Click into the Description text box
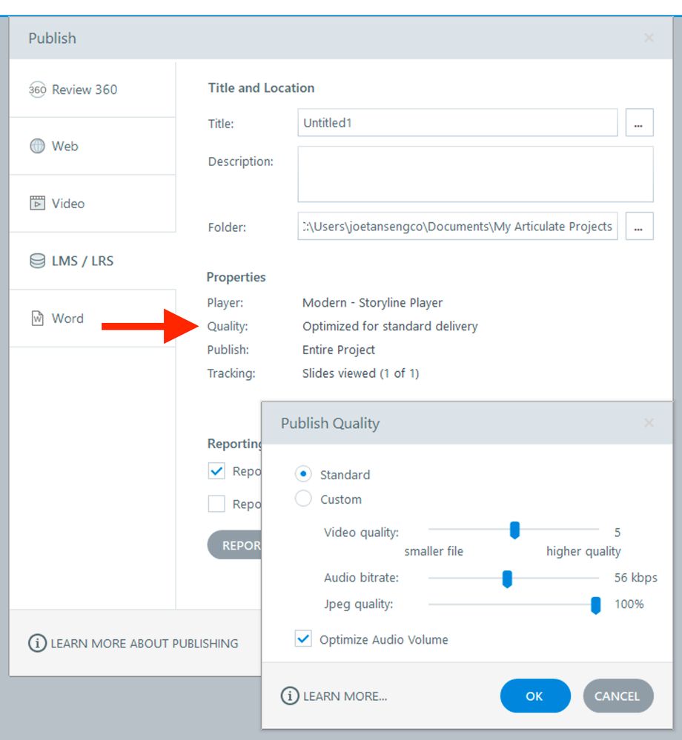 [x=475, y=174]
